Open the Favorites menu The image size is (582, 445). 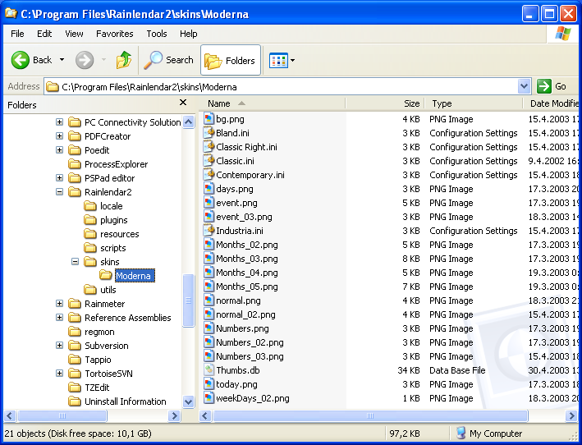pyautogui.click(x=114, y=34)
